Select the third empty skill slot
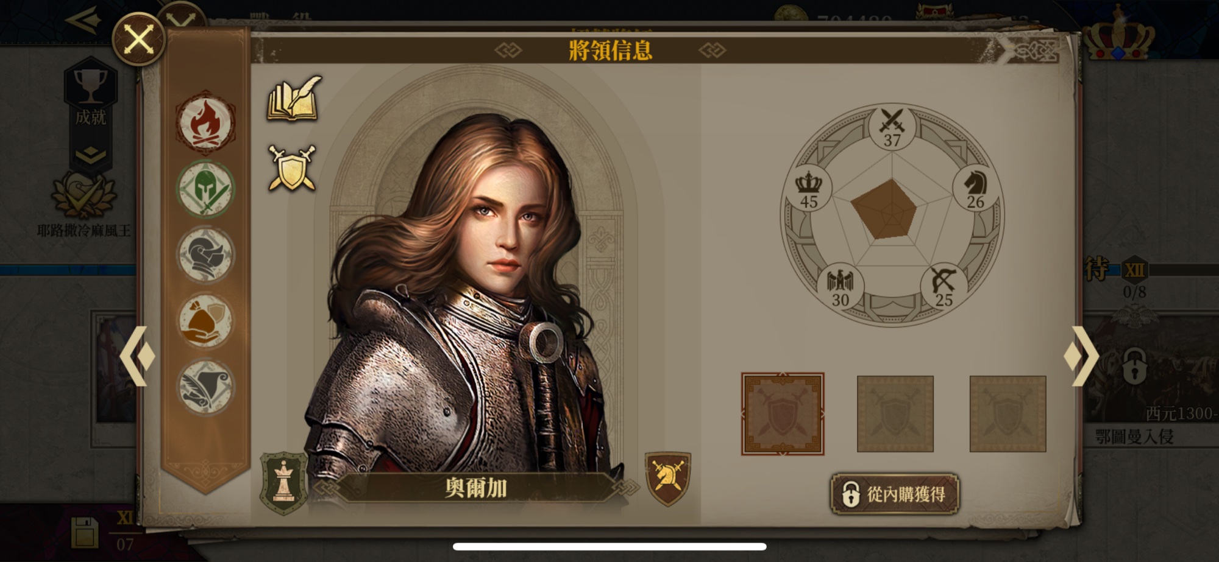 coord(1008,414)
